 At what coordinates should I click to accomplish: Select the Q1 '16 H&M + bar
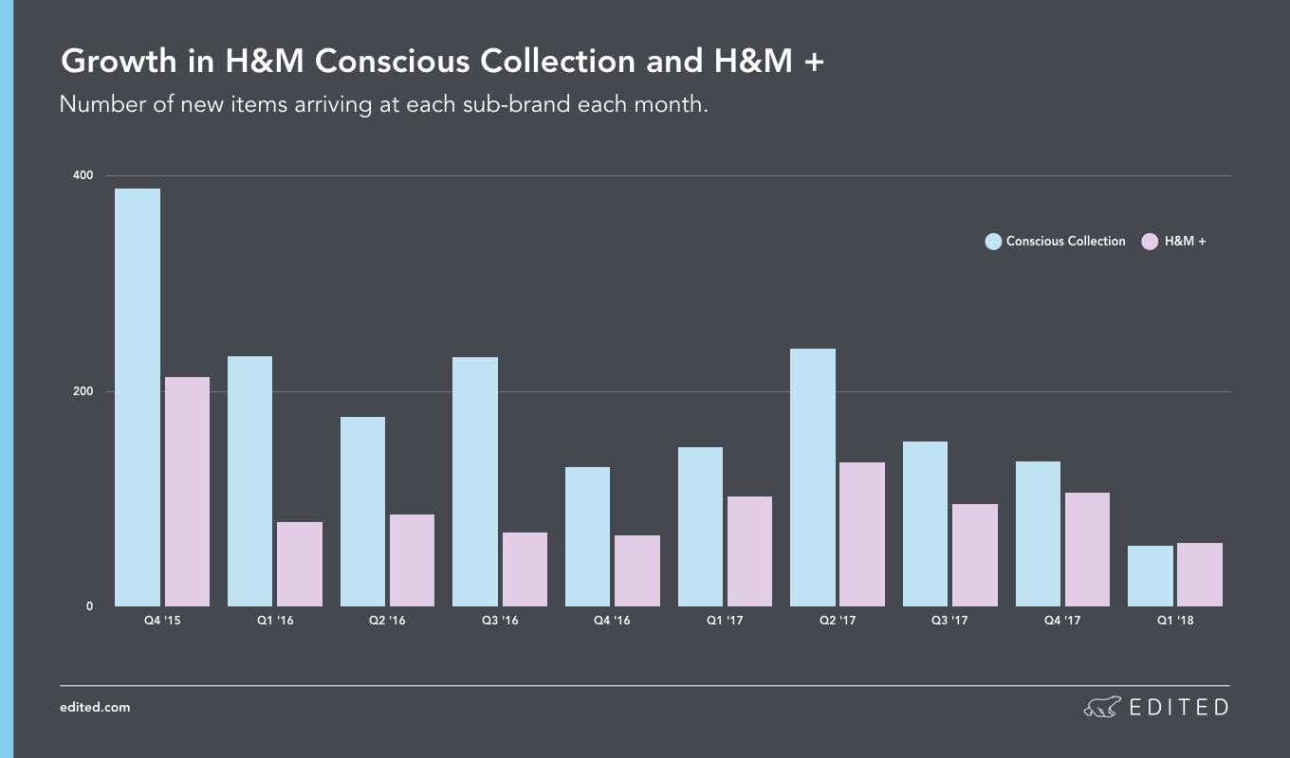[x=300, y=565]
